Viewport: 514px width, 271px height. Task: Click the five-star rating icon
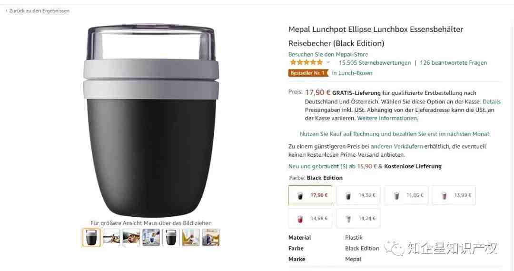click(306, 62)
